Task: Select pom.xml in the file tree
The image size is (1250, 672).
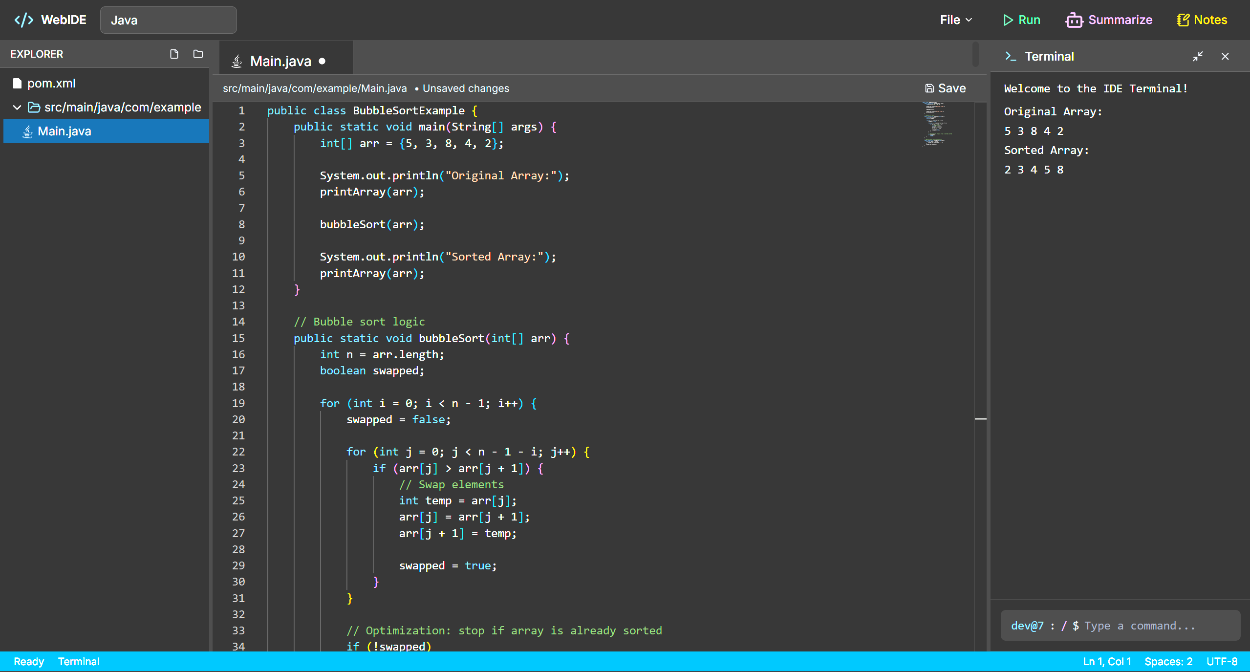Action: 51,84
